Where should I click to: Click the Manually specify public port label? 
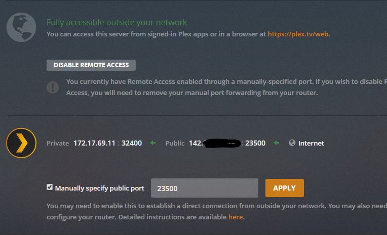pos(99,188)
